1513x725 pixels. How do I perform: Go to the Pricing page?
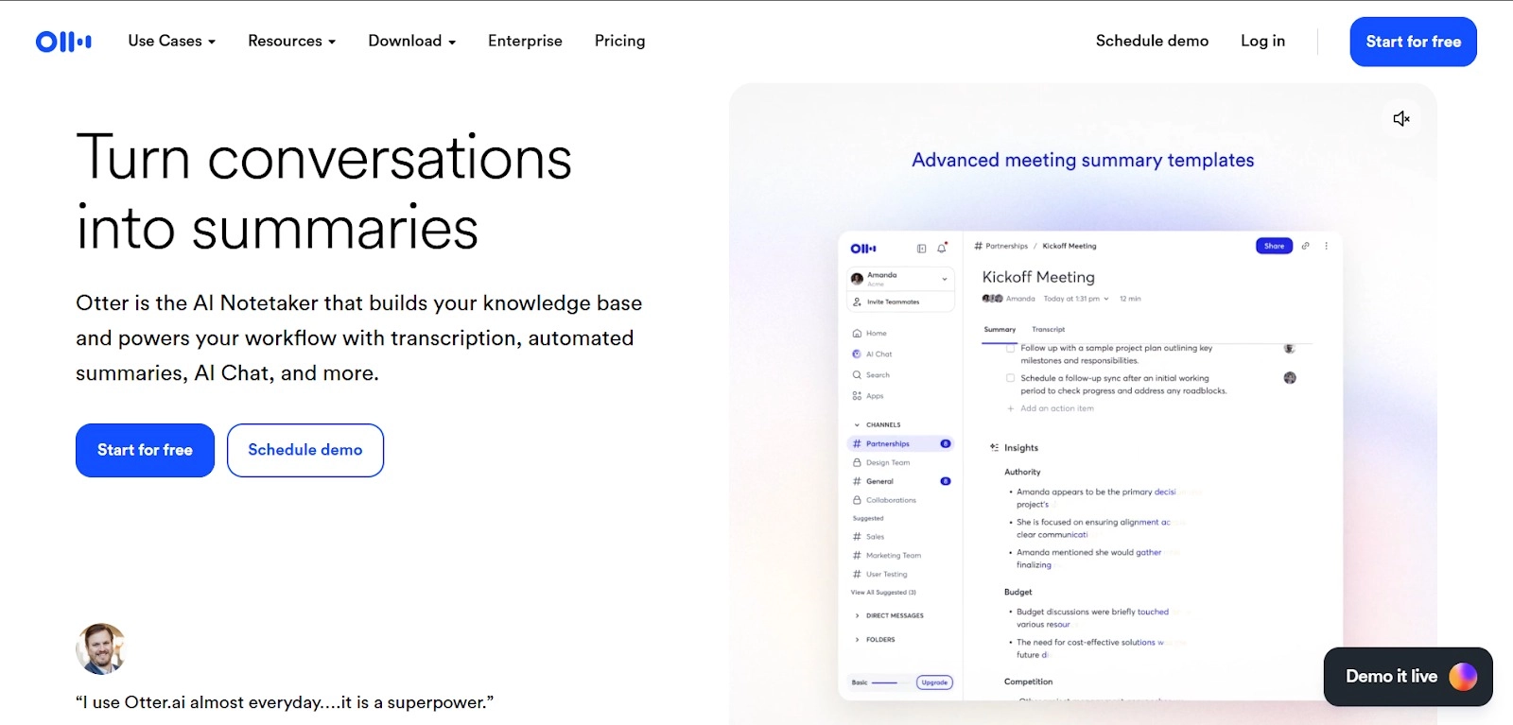coord(619,42)
